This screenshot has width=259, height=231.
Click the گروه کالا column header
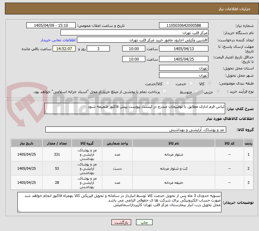coord(87,143)
